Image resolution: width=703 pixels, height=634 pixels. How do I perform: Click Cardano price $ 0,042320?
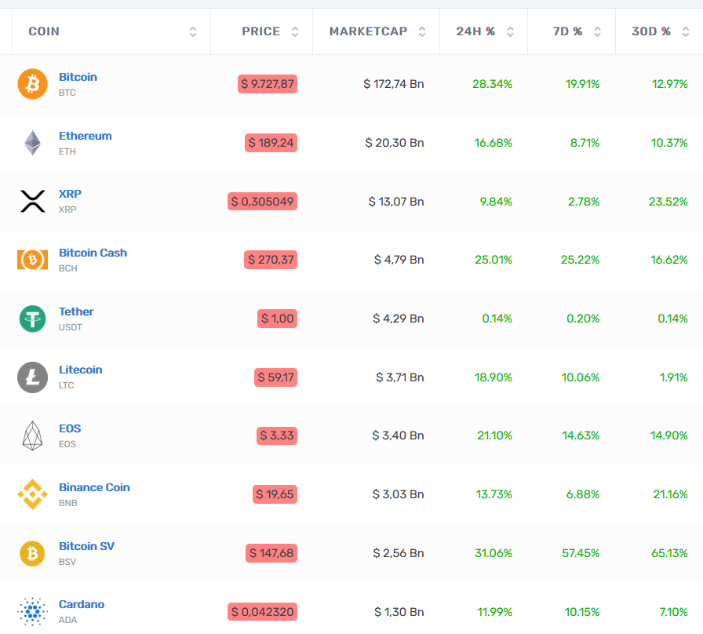pos(262,611)
